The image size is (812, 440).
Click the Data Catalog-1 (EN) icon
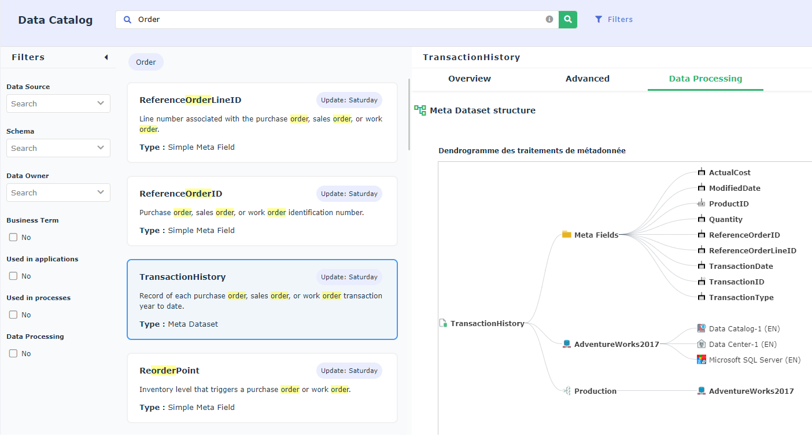point(702,328)
